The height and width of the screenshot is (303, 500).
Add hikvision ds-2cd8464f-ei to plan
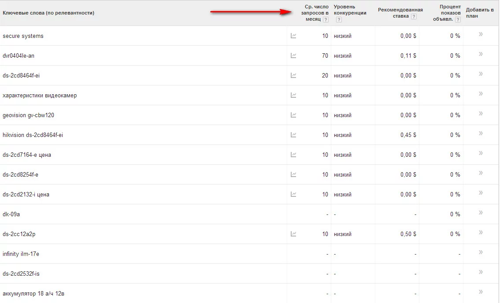[x=481, y=133]
